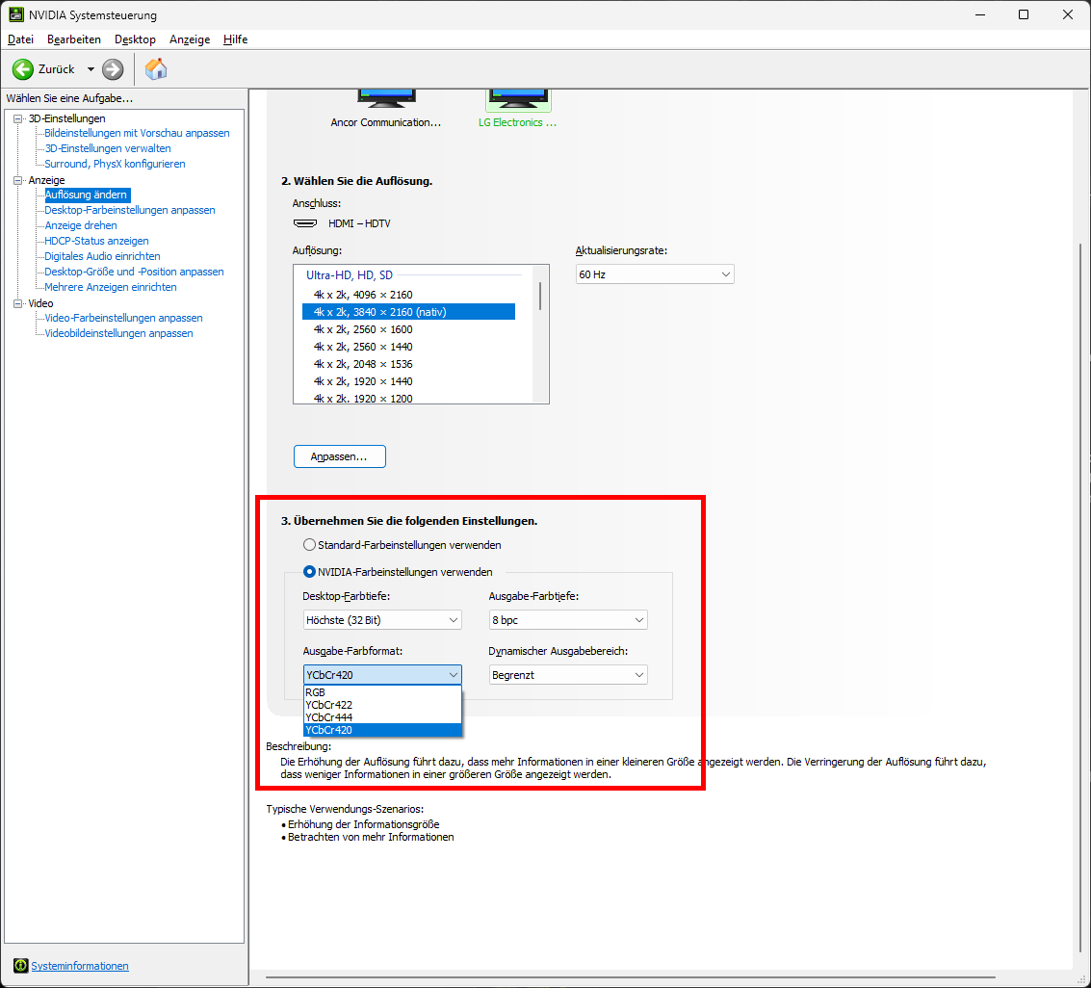
Task: Open the Bearbeiten menu
Action: (74, 39)
